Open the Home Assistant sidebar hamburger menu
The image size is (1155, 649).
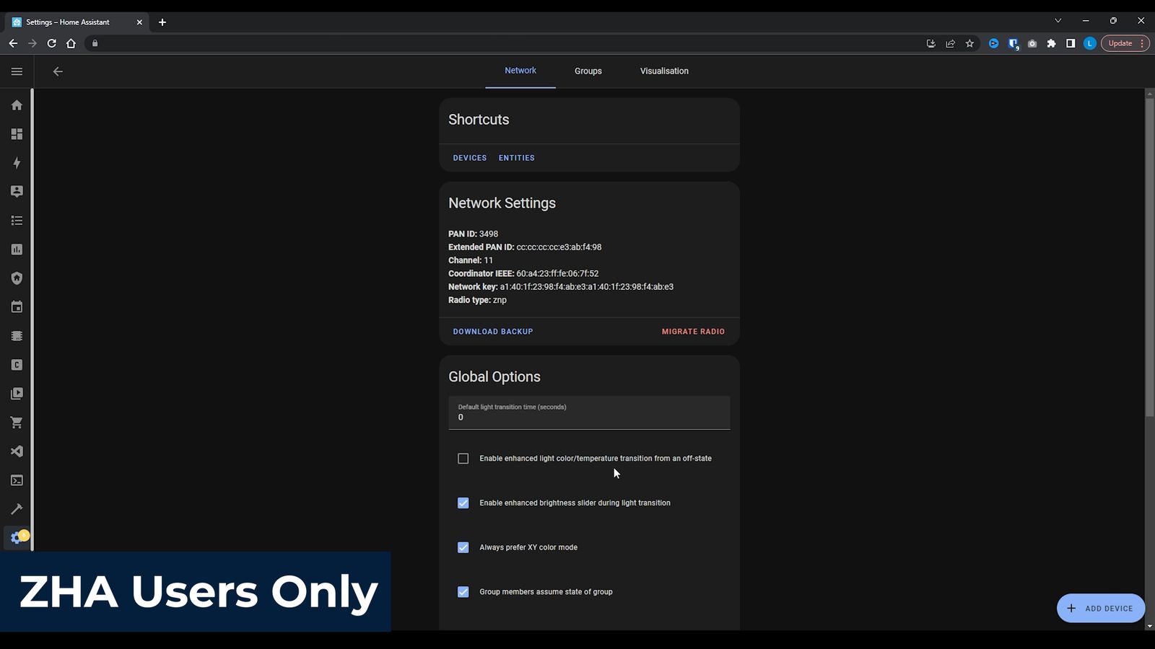[17, 71]
